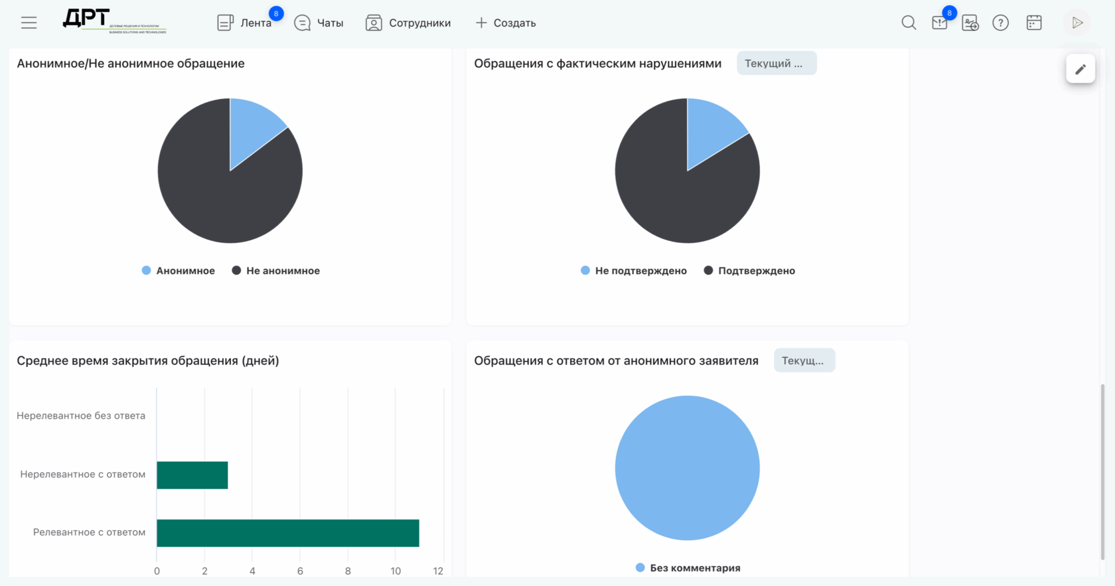The image size is (1115, 586).
Task: Toggle Не анонимное legend entry
Action: tap(275, 271)
